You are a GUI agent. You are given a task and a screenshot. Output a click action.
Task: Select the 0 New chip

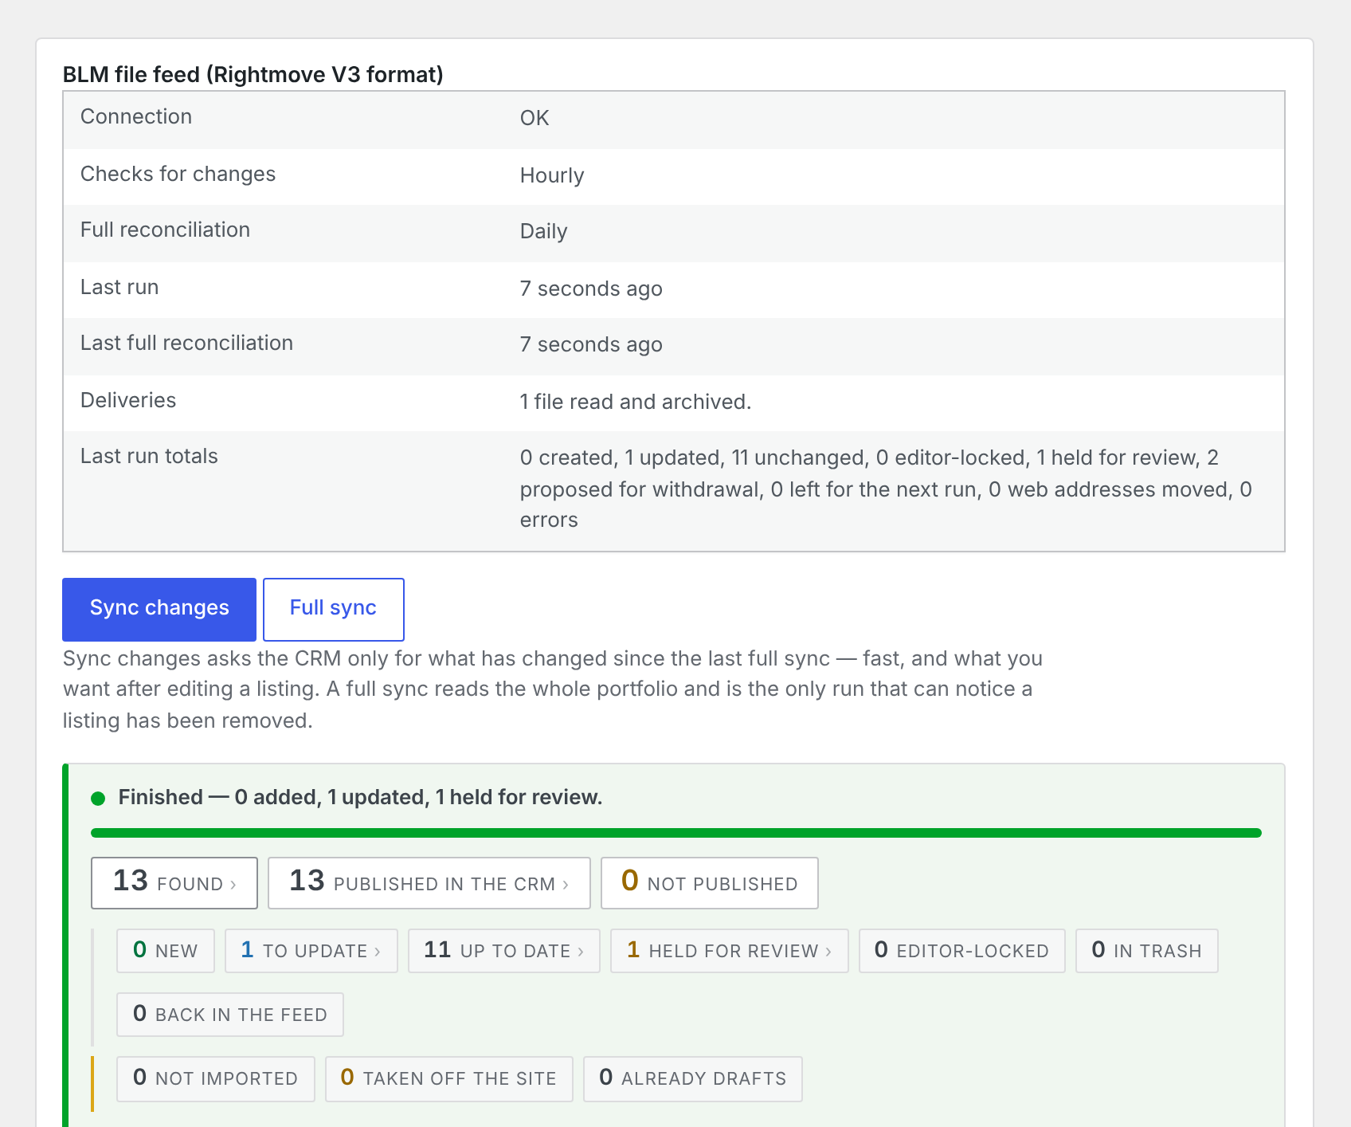click(x=166, y=950)
